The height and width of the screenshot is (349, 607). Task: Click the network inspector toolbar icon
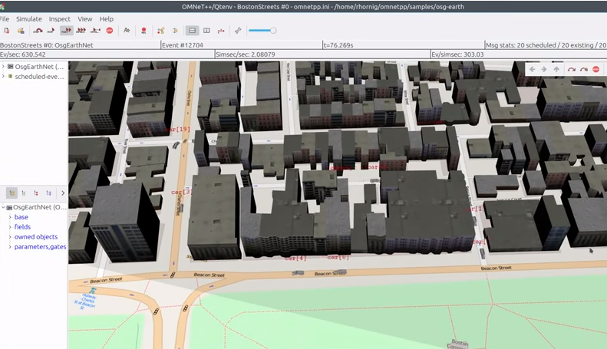(160, 31)
